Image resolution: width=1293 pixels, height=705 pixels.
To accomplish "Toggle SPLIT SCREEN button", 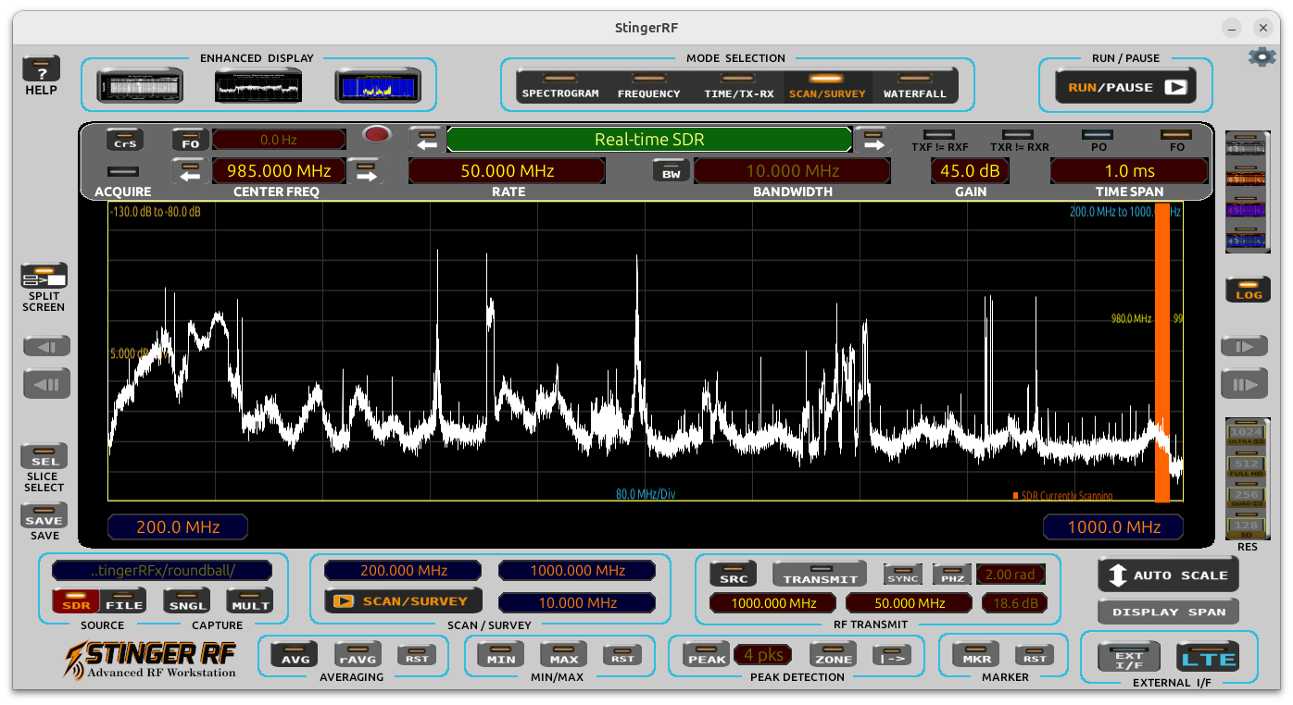I will pos(44,276).
